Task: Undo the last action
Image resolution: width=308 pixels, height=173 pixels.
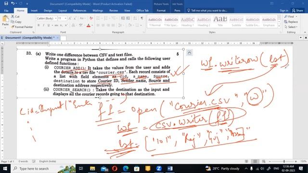Action: (13, 3)
